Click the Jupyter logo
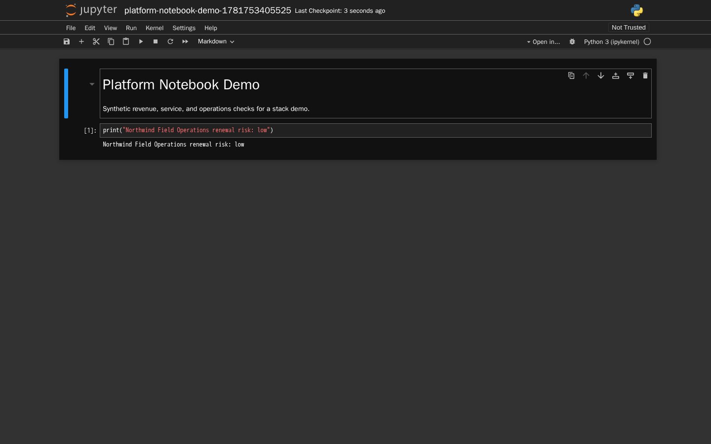Image resolution: width=711 pixels, height=444 pixels. [91, 10]
